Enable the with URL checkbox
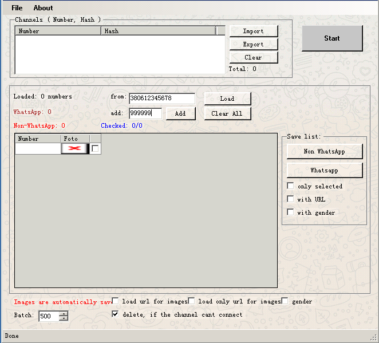This screenshot has width=379, height=343. coord(290,199)
